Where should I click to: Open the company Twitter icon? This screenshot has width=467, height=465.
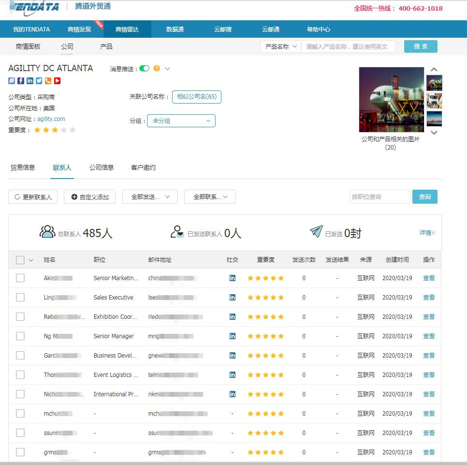tap(39, 80)
